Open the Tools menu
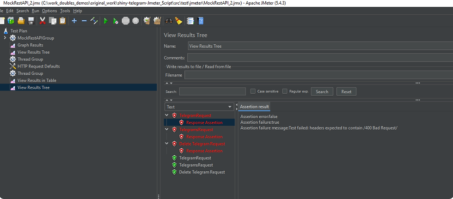 65,11
